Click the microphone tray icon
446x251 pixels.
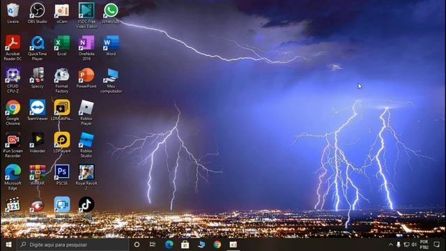click(x=398, y=245)
